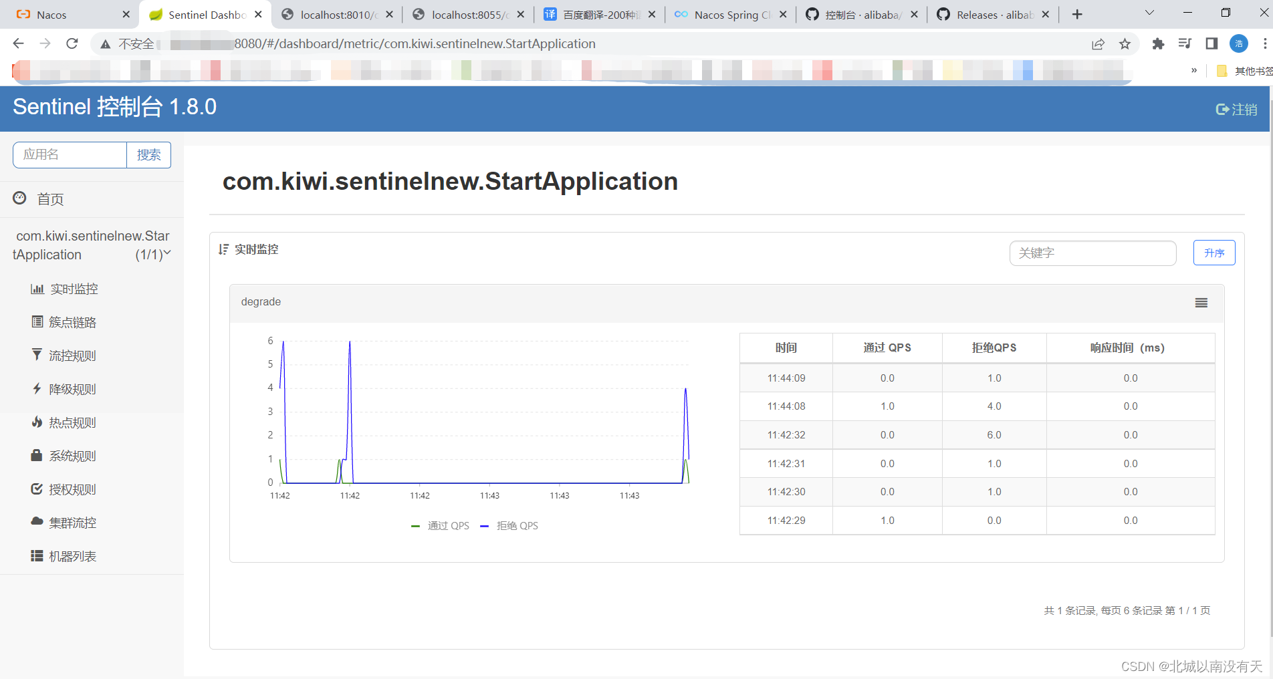Click the 流控规则 filter funnel icon
This screenshot has height=679, width=1273.
(x=37, y=355)
